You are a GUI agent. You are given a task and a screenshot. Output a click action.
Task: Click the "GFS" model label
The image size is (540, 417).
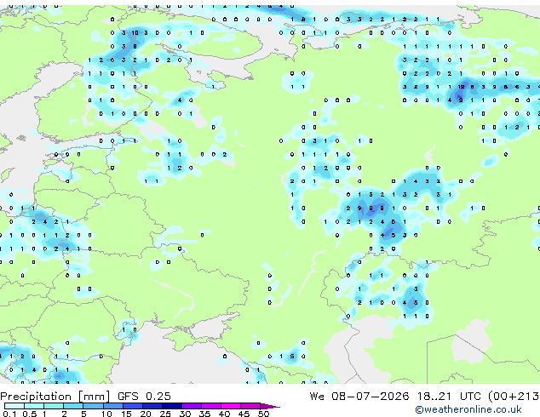(x=128, y=397)
